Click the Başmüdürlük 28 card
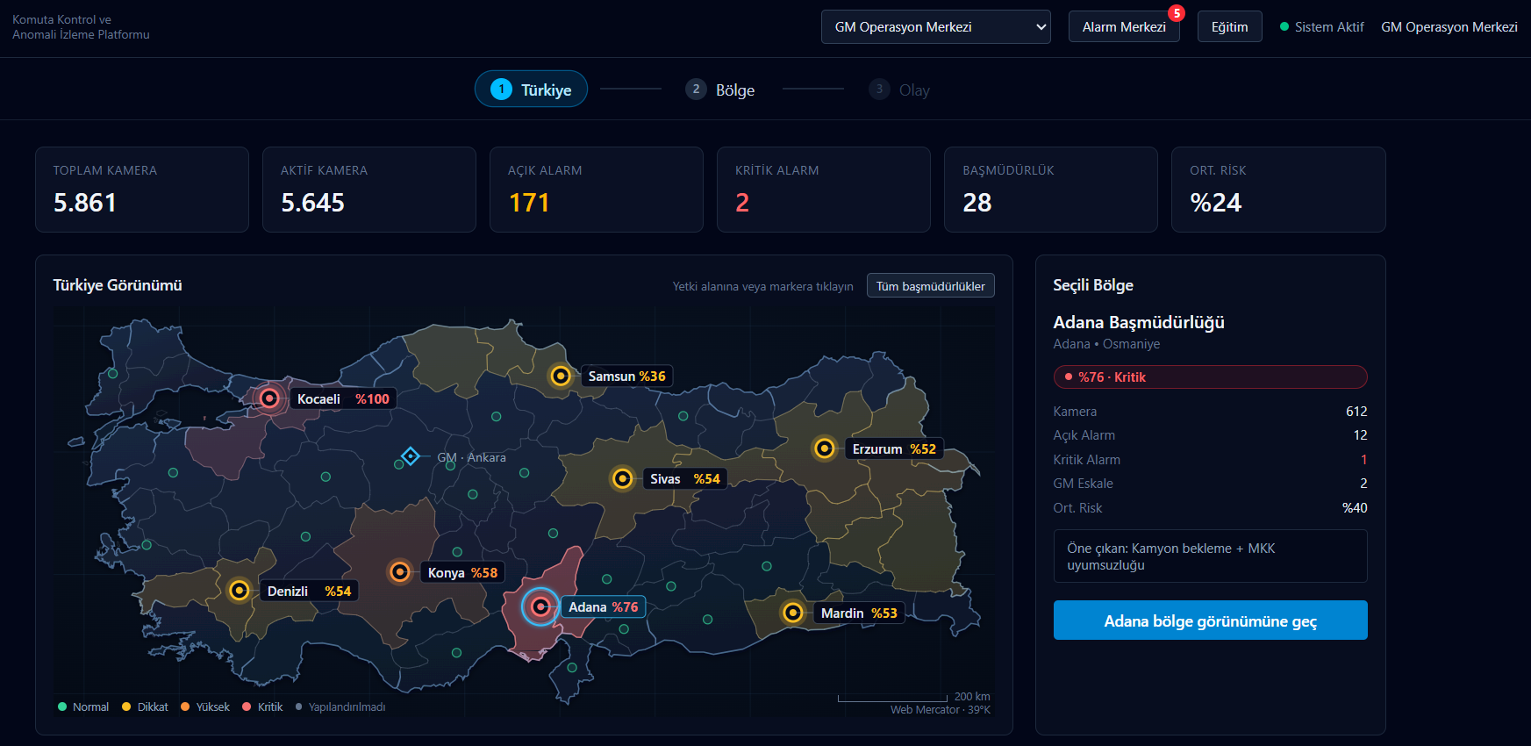The width and height of the screenshot is (1531, 746). 1051,190
